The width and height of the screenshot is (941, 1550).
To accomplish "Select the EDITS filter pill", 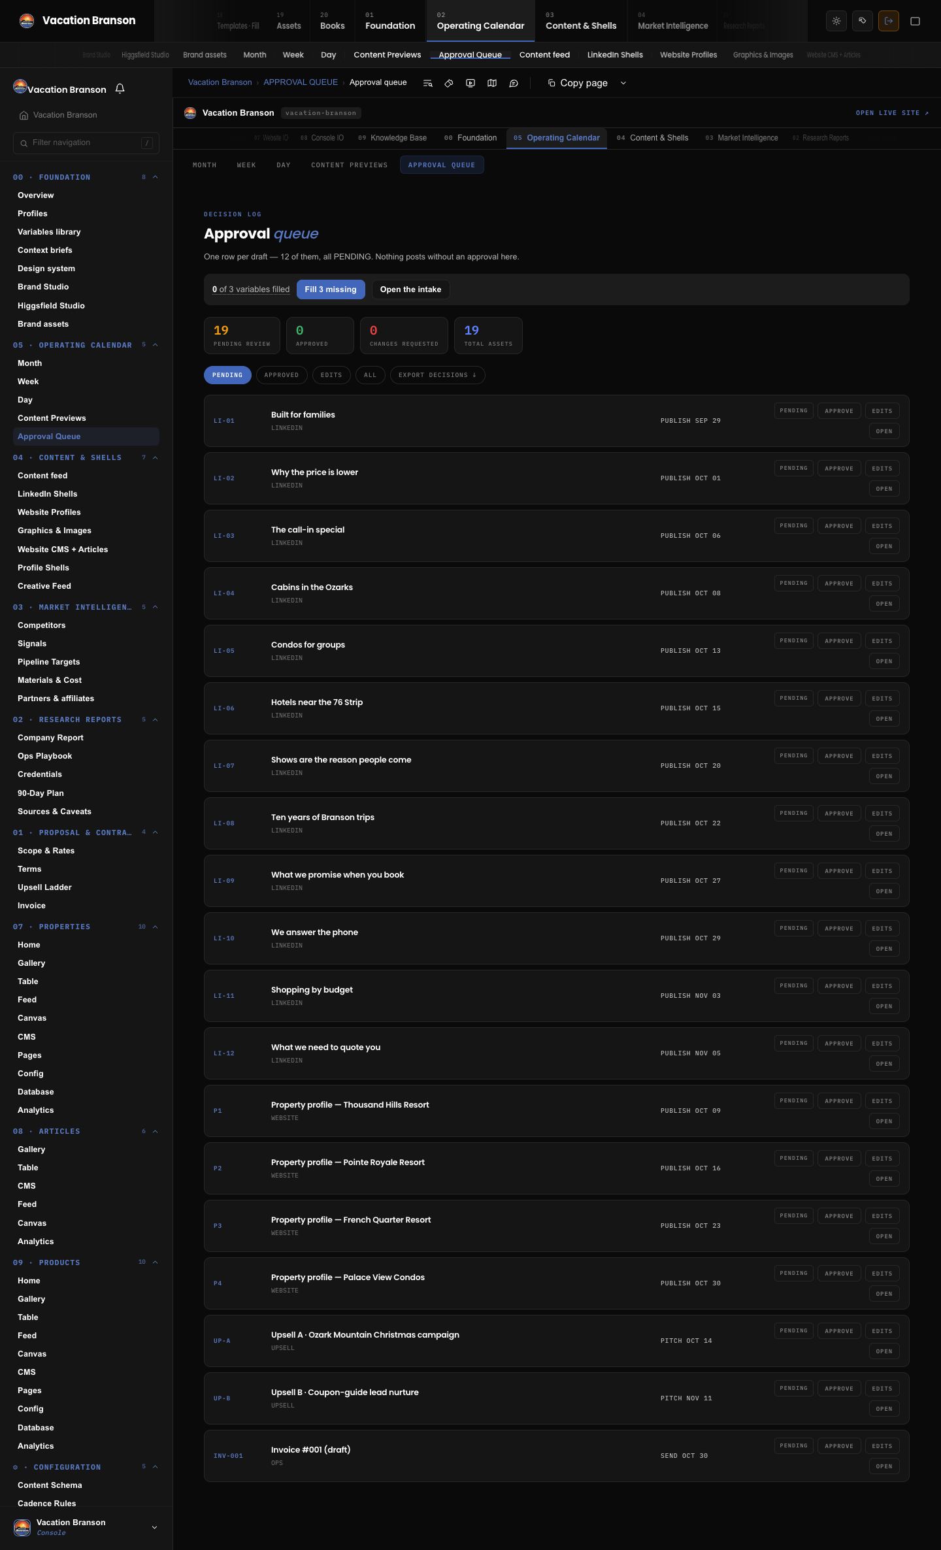I will 331,375.
